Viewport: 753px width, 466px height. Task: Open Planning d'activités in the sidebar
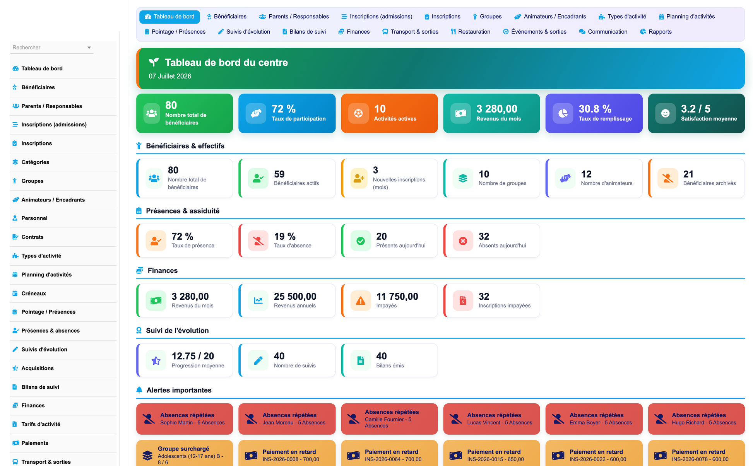[63, 275]
